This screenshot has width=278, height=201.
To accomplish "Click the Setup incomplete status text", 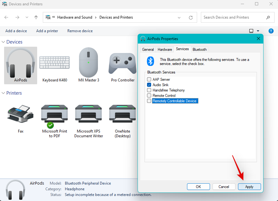I will (x=108, y=195).
